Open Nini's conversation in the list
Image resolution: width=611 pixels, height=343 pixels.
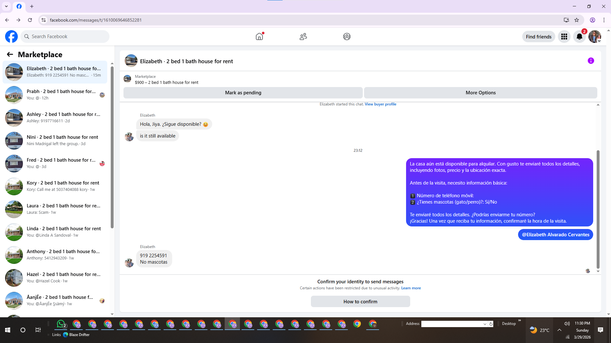click(55, 141)
